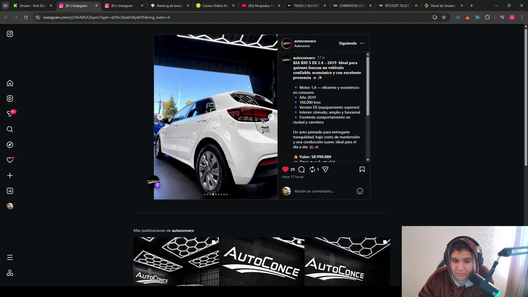Open media control toolbar icon
Image resolution: width=528 pixels, height=297 pixels.
[x=502, y=17]
